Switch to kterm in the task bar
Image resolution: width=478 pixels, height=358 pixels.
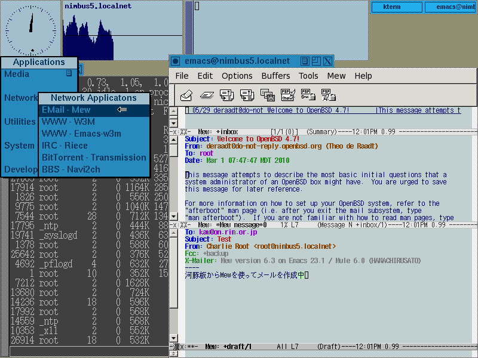coord(398,7)
